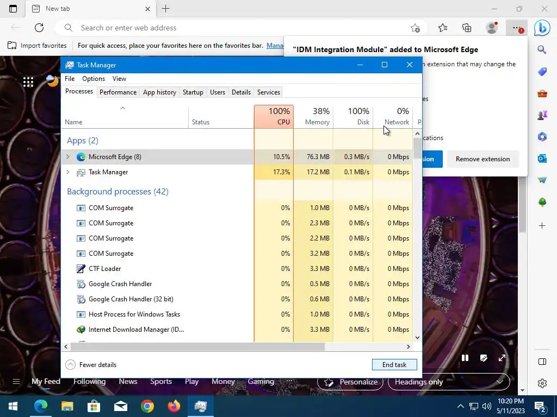Open Collections in Edge toolbar

(467, 28)
